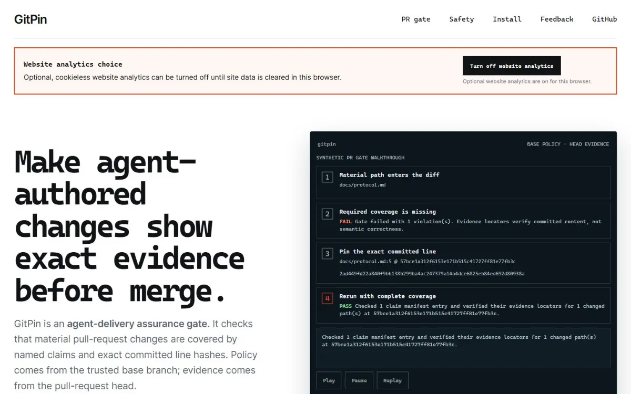Open the Install nav item
Viewport: 631px width, 394px height.
click(x=507, y=19)
